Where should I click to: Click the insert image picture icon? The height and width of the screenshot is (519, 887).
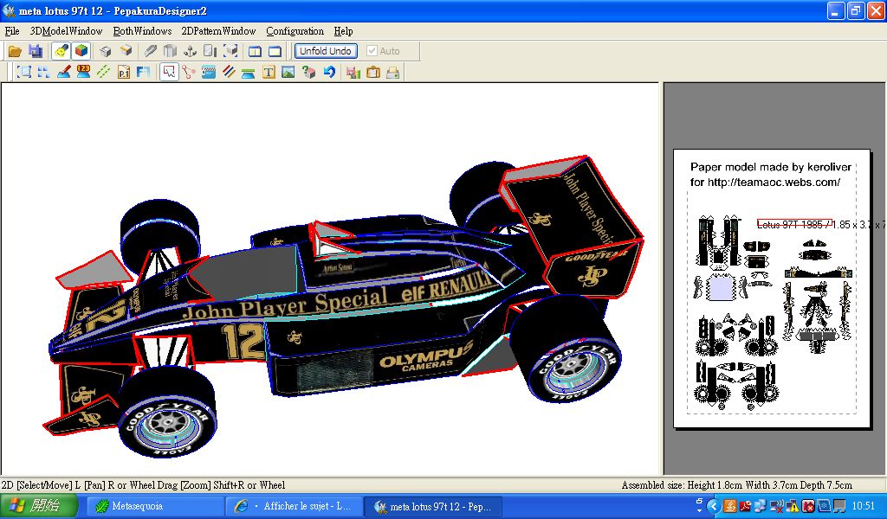(288, 73)
